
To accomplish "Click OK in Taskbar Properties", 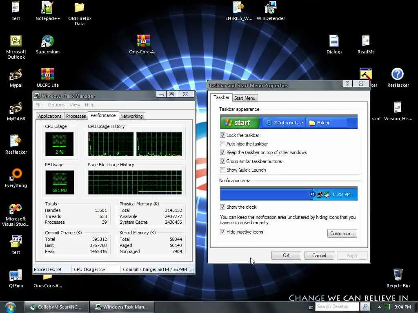I will point(286,255).
